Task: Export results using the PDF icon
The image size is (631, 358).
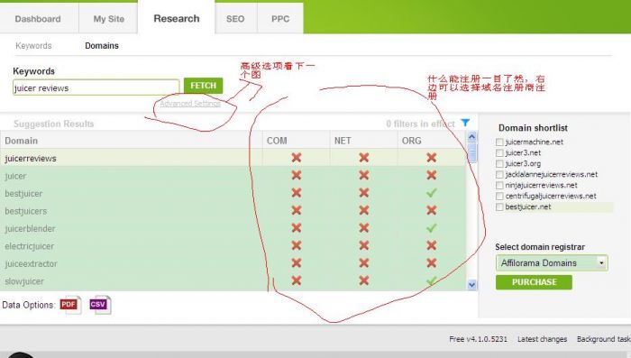Action: 70,305
